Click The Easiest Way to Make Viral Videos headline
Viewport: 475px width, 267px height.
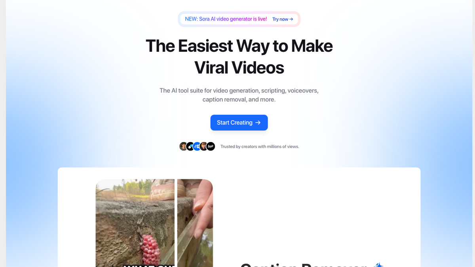(x=239, y=57)
